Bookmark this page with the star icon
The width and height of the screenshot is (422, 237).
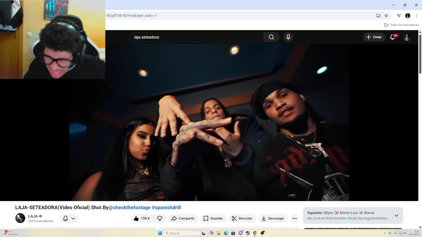[386, 15]
